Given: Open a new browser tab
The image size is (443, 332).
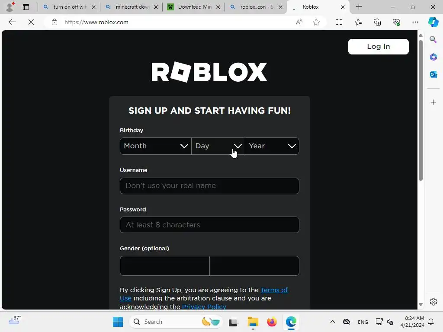Looking at the screenshot, I should pos(359,7).
